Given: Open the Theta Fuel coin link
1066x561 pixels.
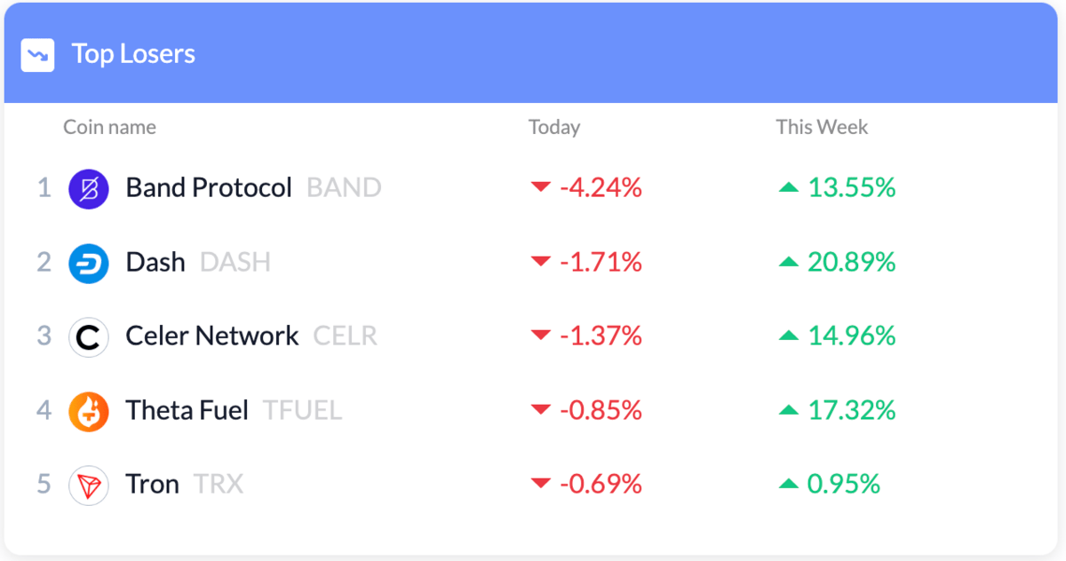Looking at the screenshot, I should pos(187,410).
